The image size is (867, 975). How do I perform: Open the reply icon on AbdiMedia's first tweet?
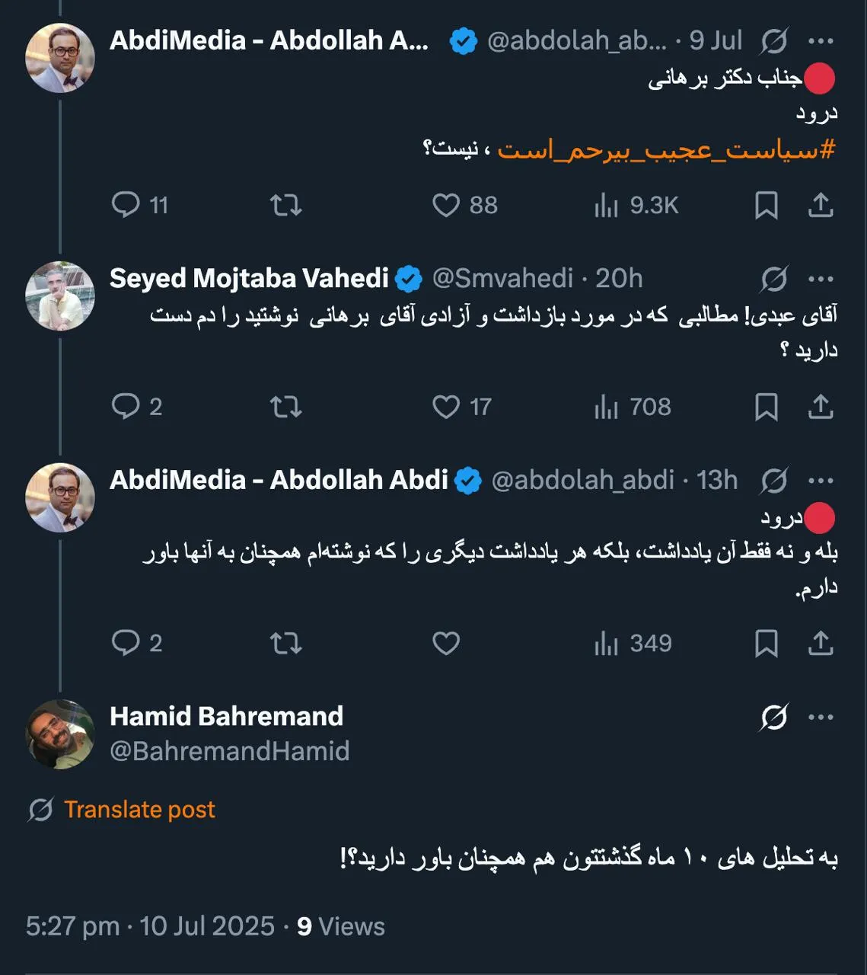click(x=128, y=204)
